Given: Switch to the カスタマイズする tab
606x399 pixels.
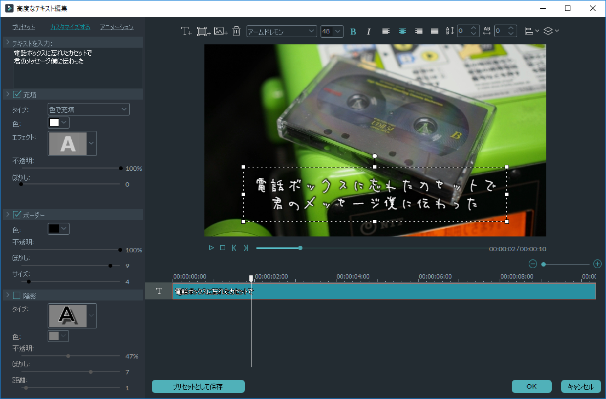Looking at the screenshot, I should [x=70, y=27].
